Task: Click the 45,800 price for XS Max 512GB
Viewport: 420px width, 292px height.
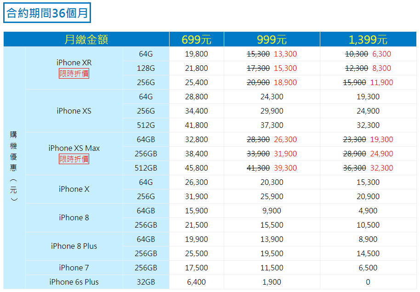Action: click(x=196, y=168)
